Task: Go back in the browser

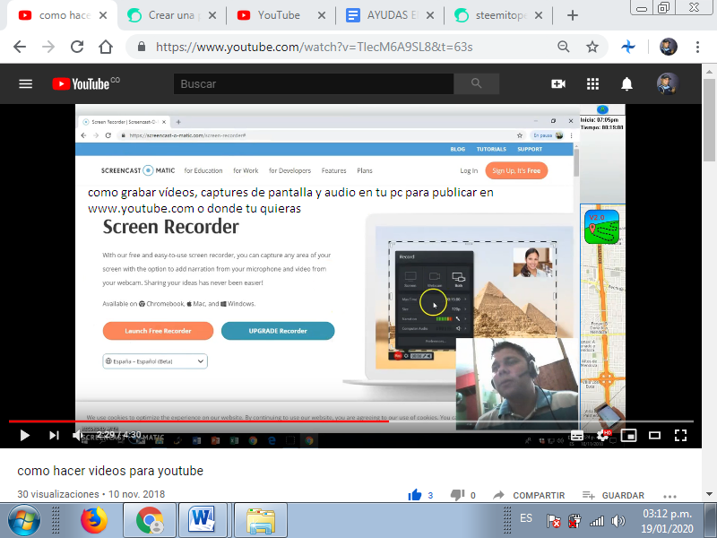Action: point(20,47)
